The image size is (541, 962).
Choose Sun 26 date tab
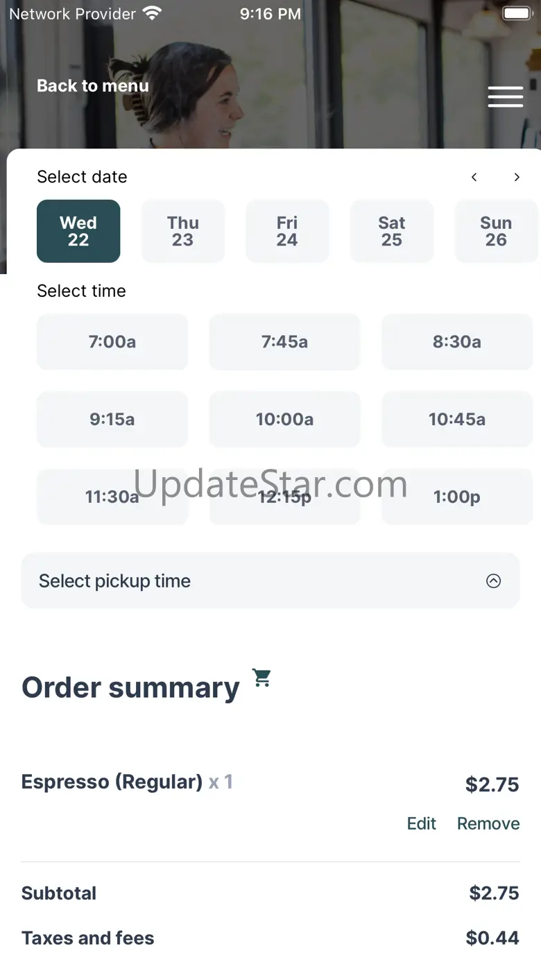click(496, 231)
